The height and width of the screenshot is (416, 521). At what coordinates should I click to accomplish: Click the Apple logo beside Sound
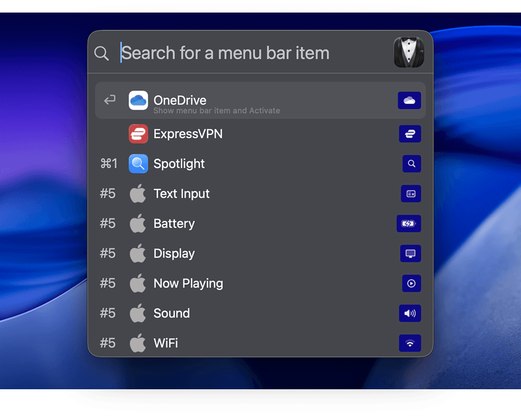(x=138, y=313)
